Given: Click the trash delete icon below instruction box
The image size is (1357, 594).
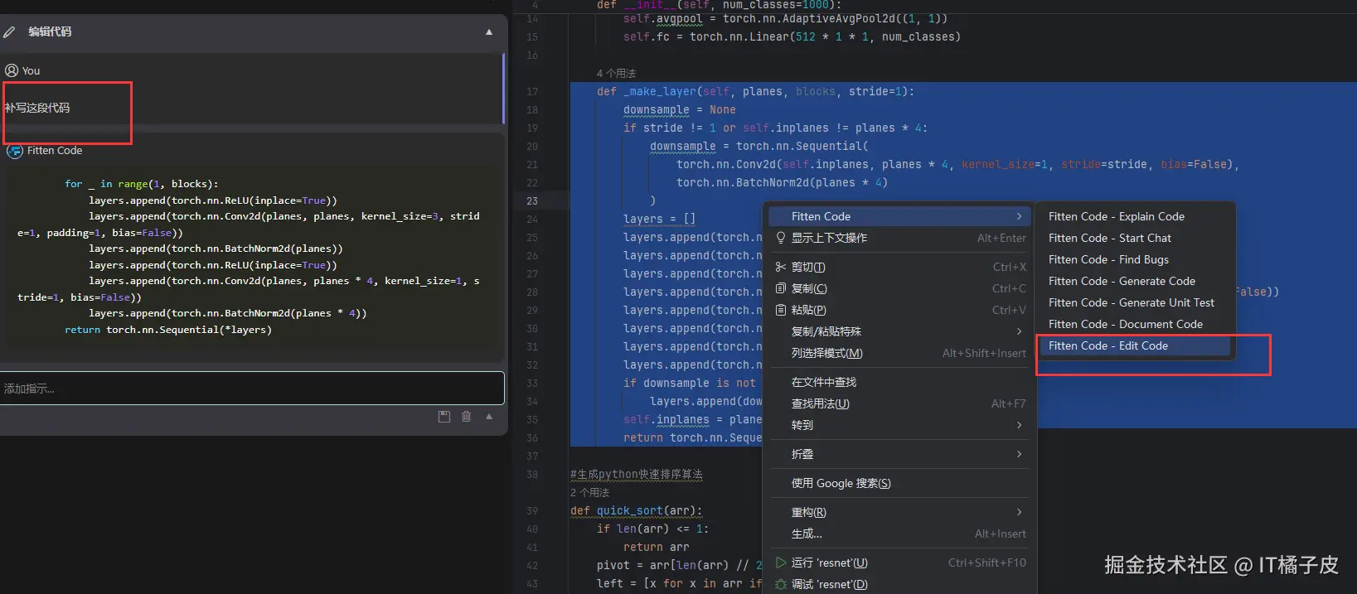Looking at the screenshot, I should click(x=467, y=417).
